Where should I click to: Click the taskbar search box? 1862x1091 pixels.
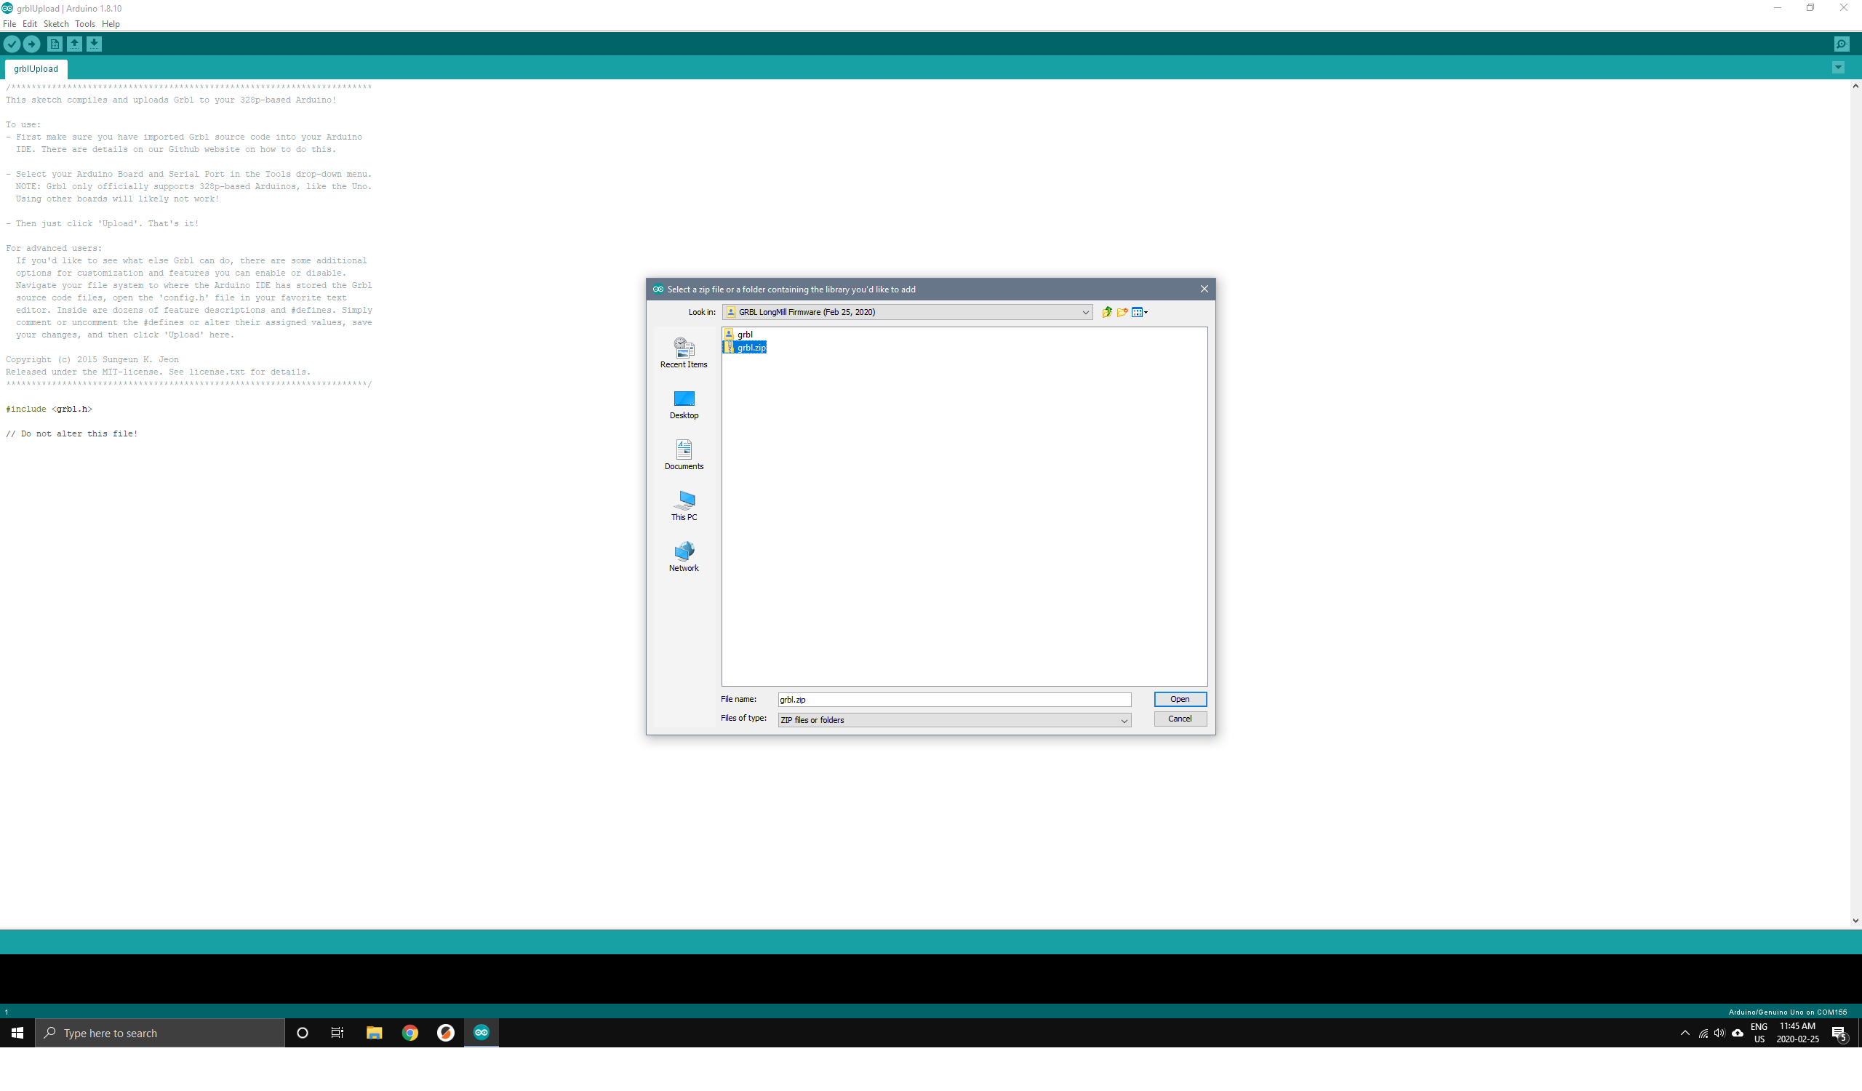160,1034
